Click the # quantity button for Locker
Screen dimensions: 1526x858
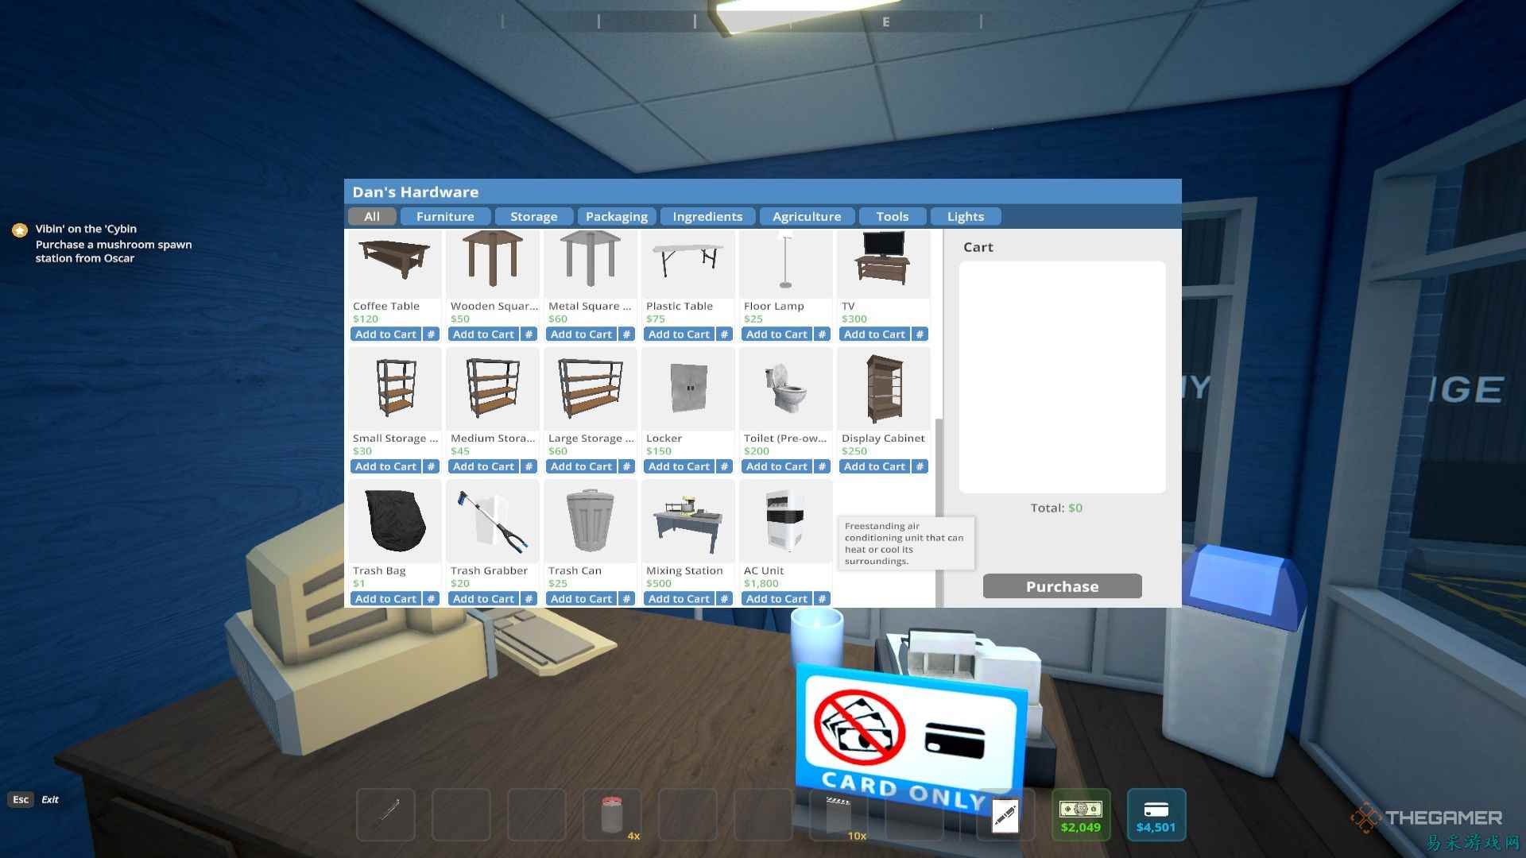(x=725, y=466)
